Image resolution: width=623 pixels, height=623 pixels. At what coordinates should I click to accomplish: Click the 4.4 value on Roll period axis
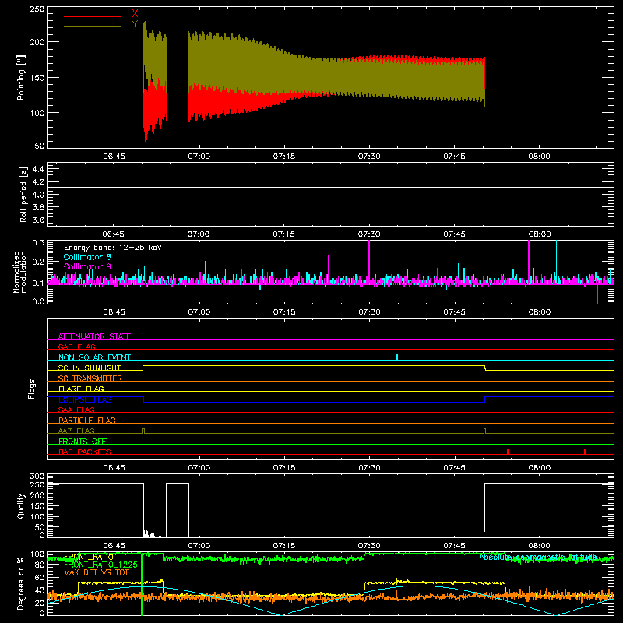(38, 169)
